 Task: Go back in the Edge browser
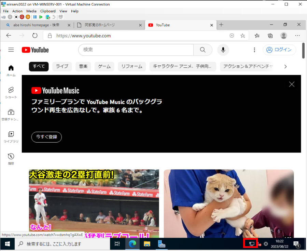click(x=9, y=36)
